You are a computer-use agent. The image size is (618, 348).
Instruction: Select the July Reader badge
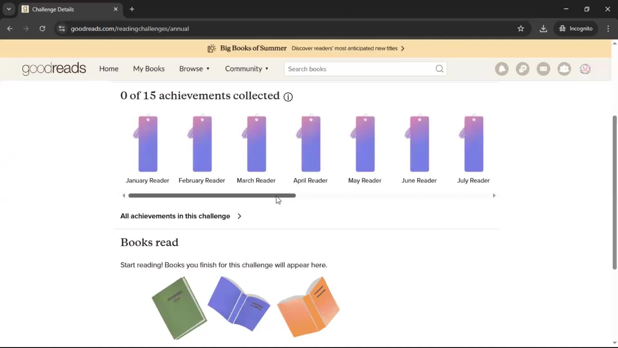pos(473,143)
